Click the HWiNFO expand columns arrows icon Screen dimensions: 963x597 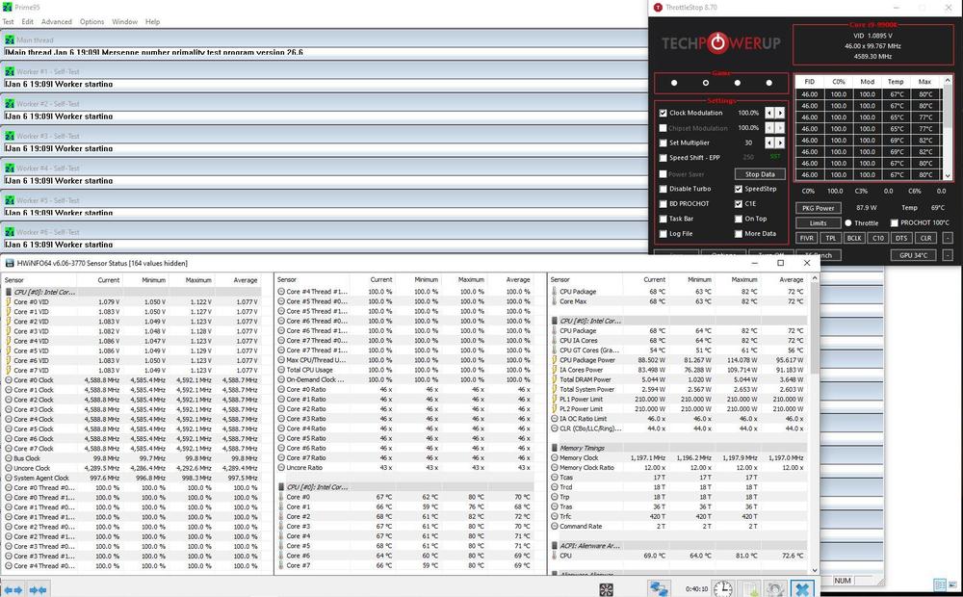click(13, 588)
